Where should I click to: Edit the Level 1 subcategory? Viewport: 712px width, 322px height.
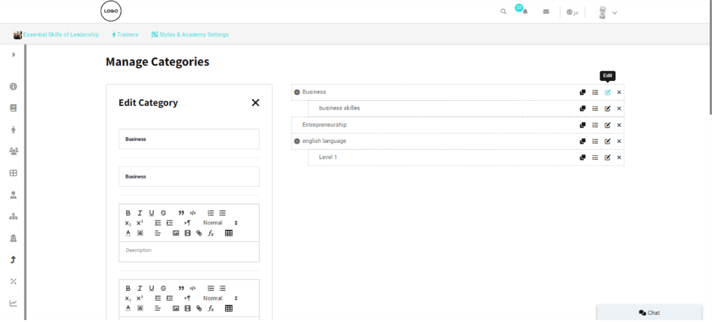click(608, 158)
